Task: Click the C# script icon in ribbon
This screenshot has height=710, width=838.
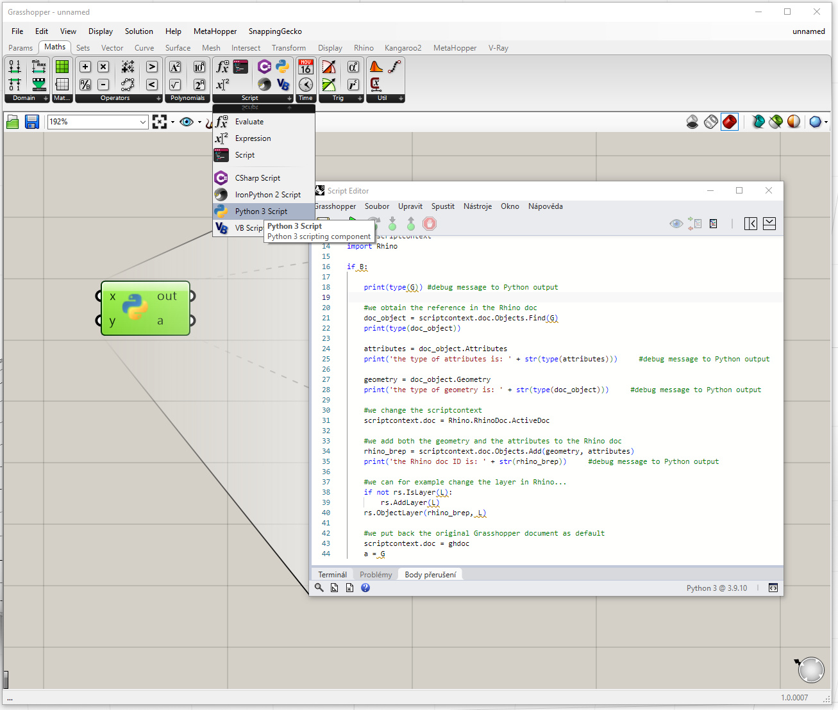Action: click(x=264, y=67)
